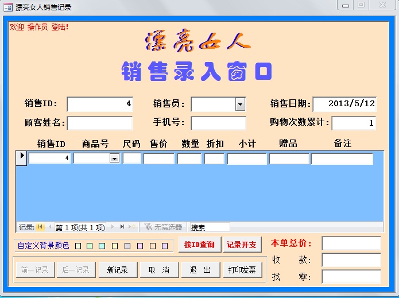Open the 商品号 dropdown in subform row
Viewport: 399px width, 298px height.
(x=114, y=158)
